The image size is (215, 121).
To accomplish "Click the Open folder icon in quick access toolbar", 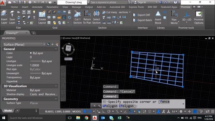I will point(14,2).
